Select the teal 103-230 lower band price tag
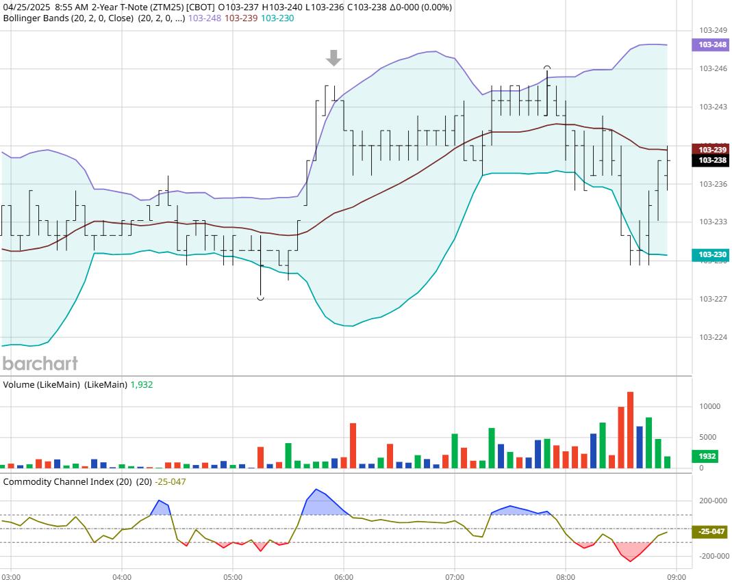 coord(711,255)
